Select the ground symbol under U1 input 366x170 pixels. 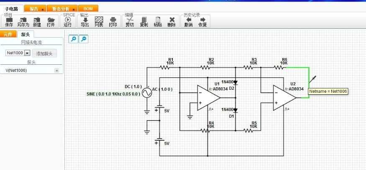click(190, 117)
